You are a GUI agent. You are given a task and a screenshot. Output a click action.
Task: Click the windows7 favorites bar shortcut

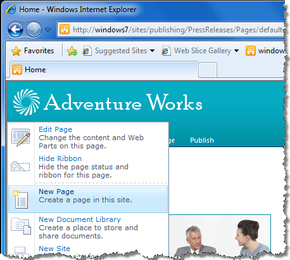click(x=265, y=51)
